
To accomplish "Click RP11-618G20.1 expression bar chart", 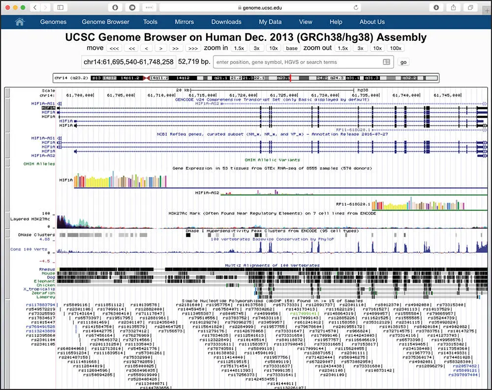I will coord(418,203).
